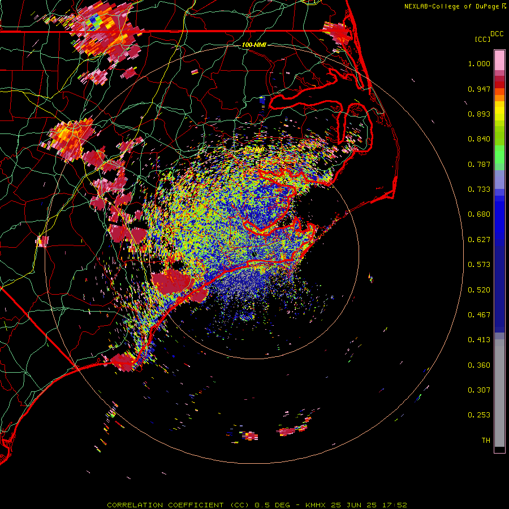
Task: Pick the light pink swatch atop the color bar
Action: (499, 61)
